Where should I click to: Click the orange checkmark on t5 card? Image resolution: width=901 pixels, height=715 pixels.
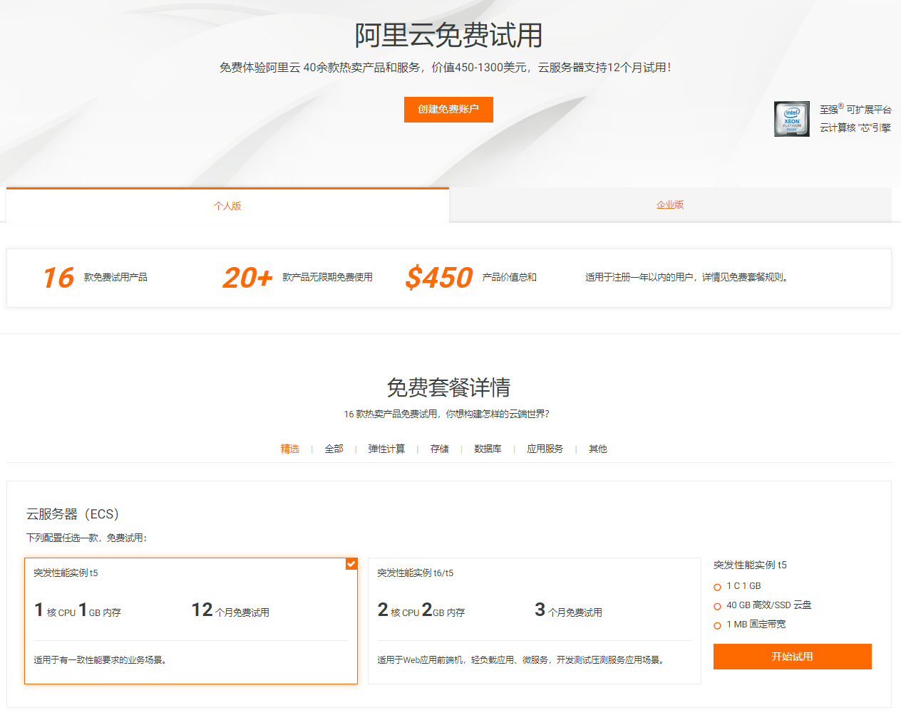click(x=351, y=564)
